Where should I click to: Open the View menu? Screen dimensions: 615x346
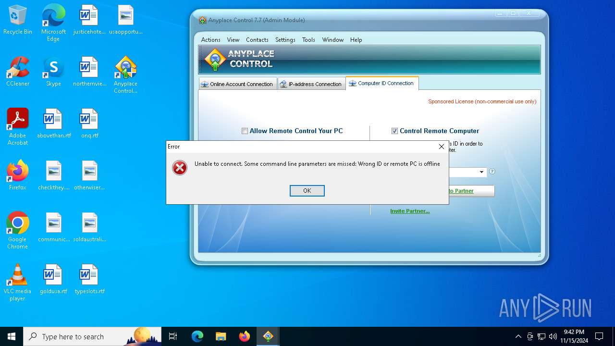(233, 40)
